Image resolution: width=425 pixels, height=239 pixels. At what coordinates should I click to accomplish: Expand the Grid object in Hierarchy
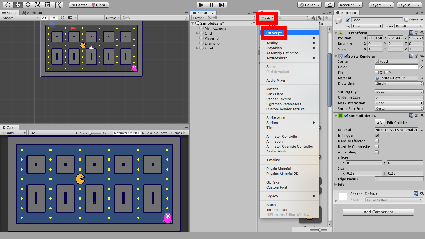197,33
